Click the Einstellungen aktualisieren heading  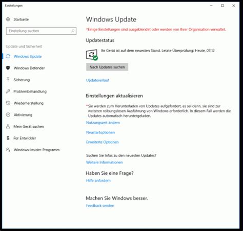pyautogui.click(x=114, y=96)
